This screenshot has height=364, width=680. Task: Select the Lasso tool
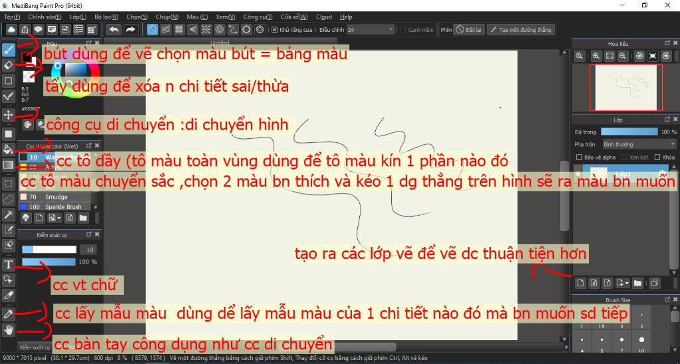click(x=8, y=199)
